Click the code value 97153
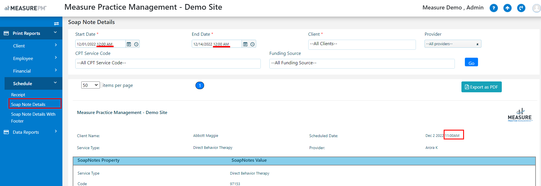Screen dimensions: 541x186 tap(235, 184)
